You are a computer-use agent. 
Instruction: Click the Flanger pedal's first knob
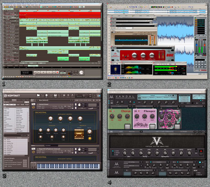(137, 116)
